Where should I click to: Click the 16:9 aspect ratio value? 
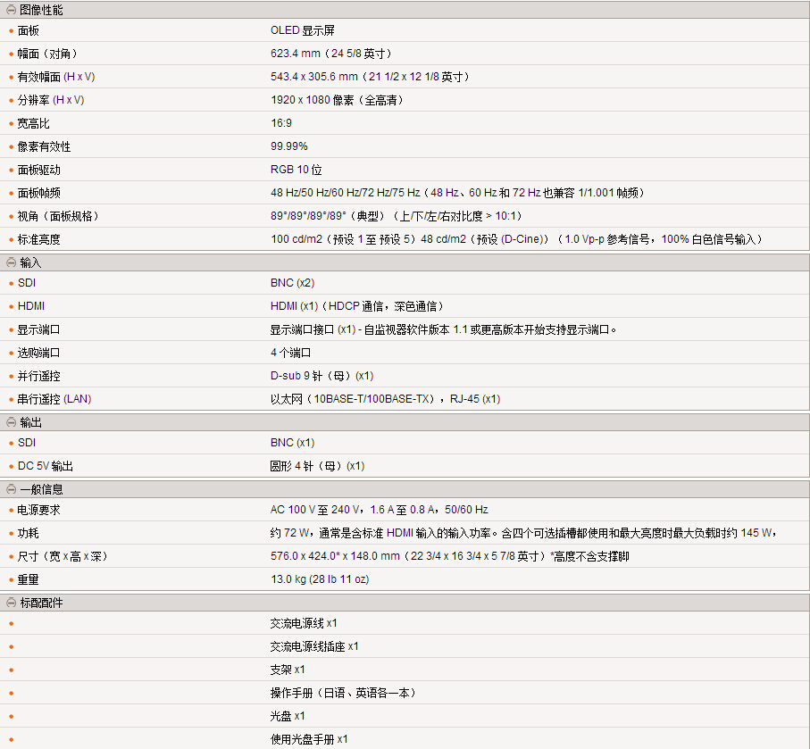click(281, 123)
